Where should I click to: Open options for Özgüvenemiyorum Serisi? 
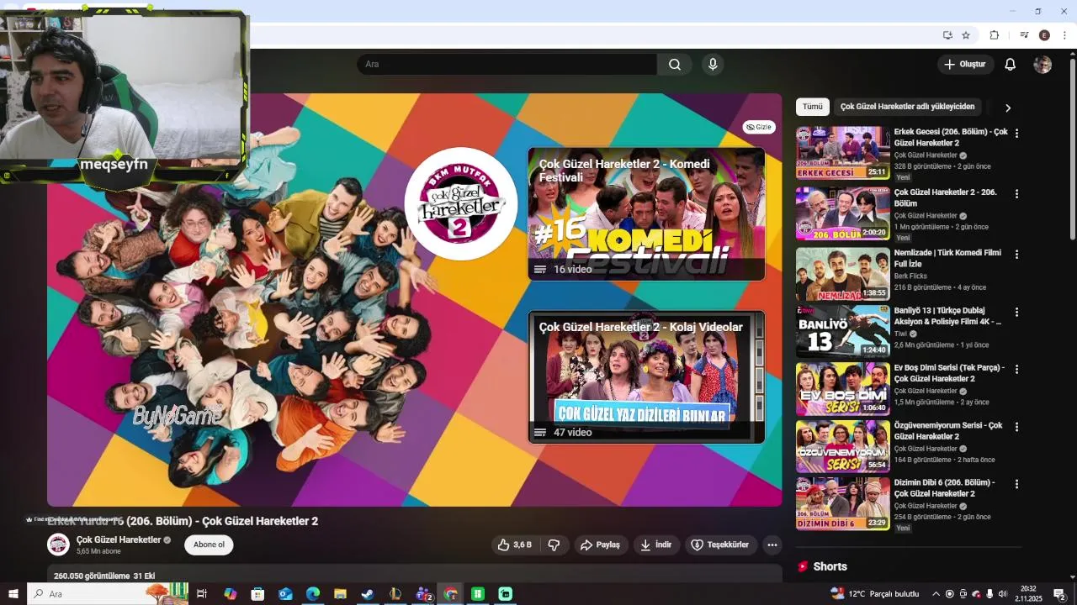(1016, 427)
